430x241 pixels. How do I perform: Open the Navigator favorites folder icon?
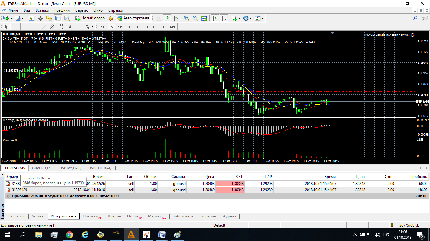click(49, 18)
